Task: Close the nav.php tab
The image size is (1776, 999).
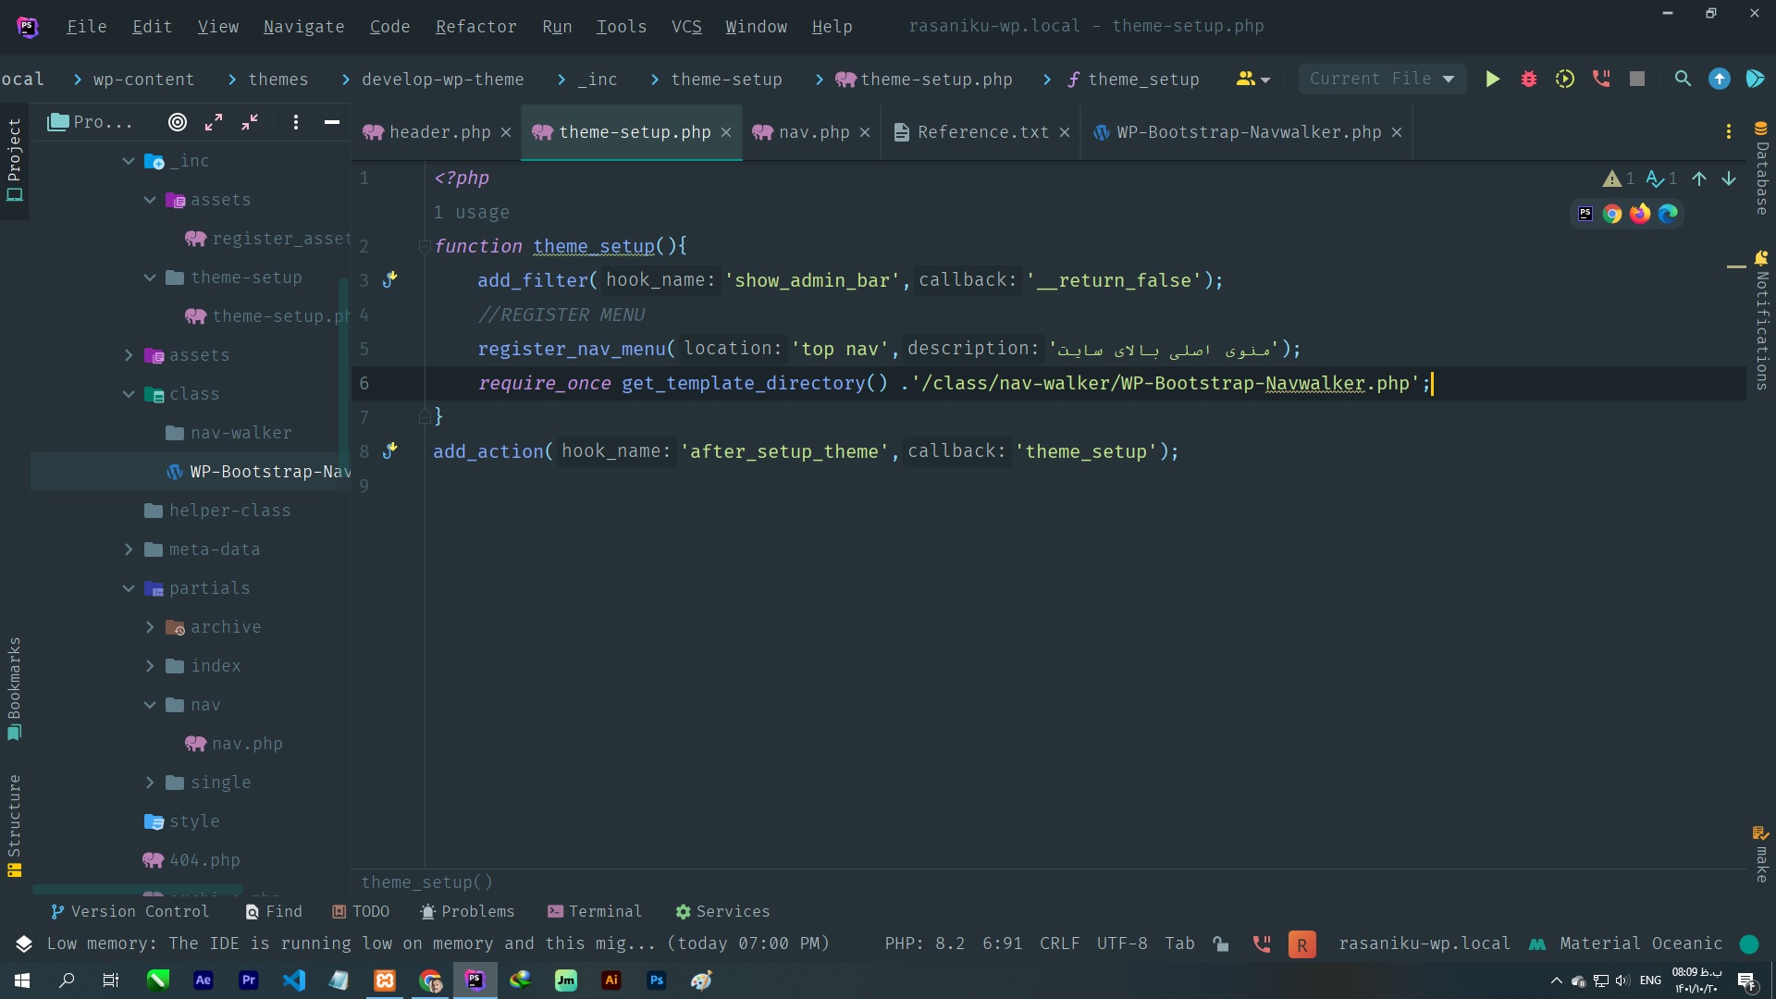Action: click(865, 132)
